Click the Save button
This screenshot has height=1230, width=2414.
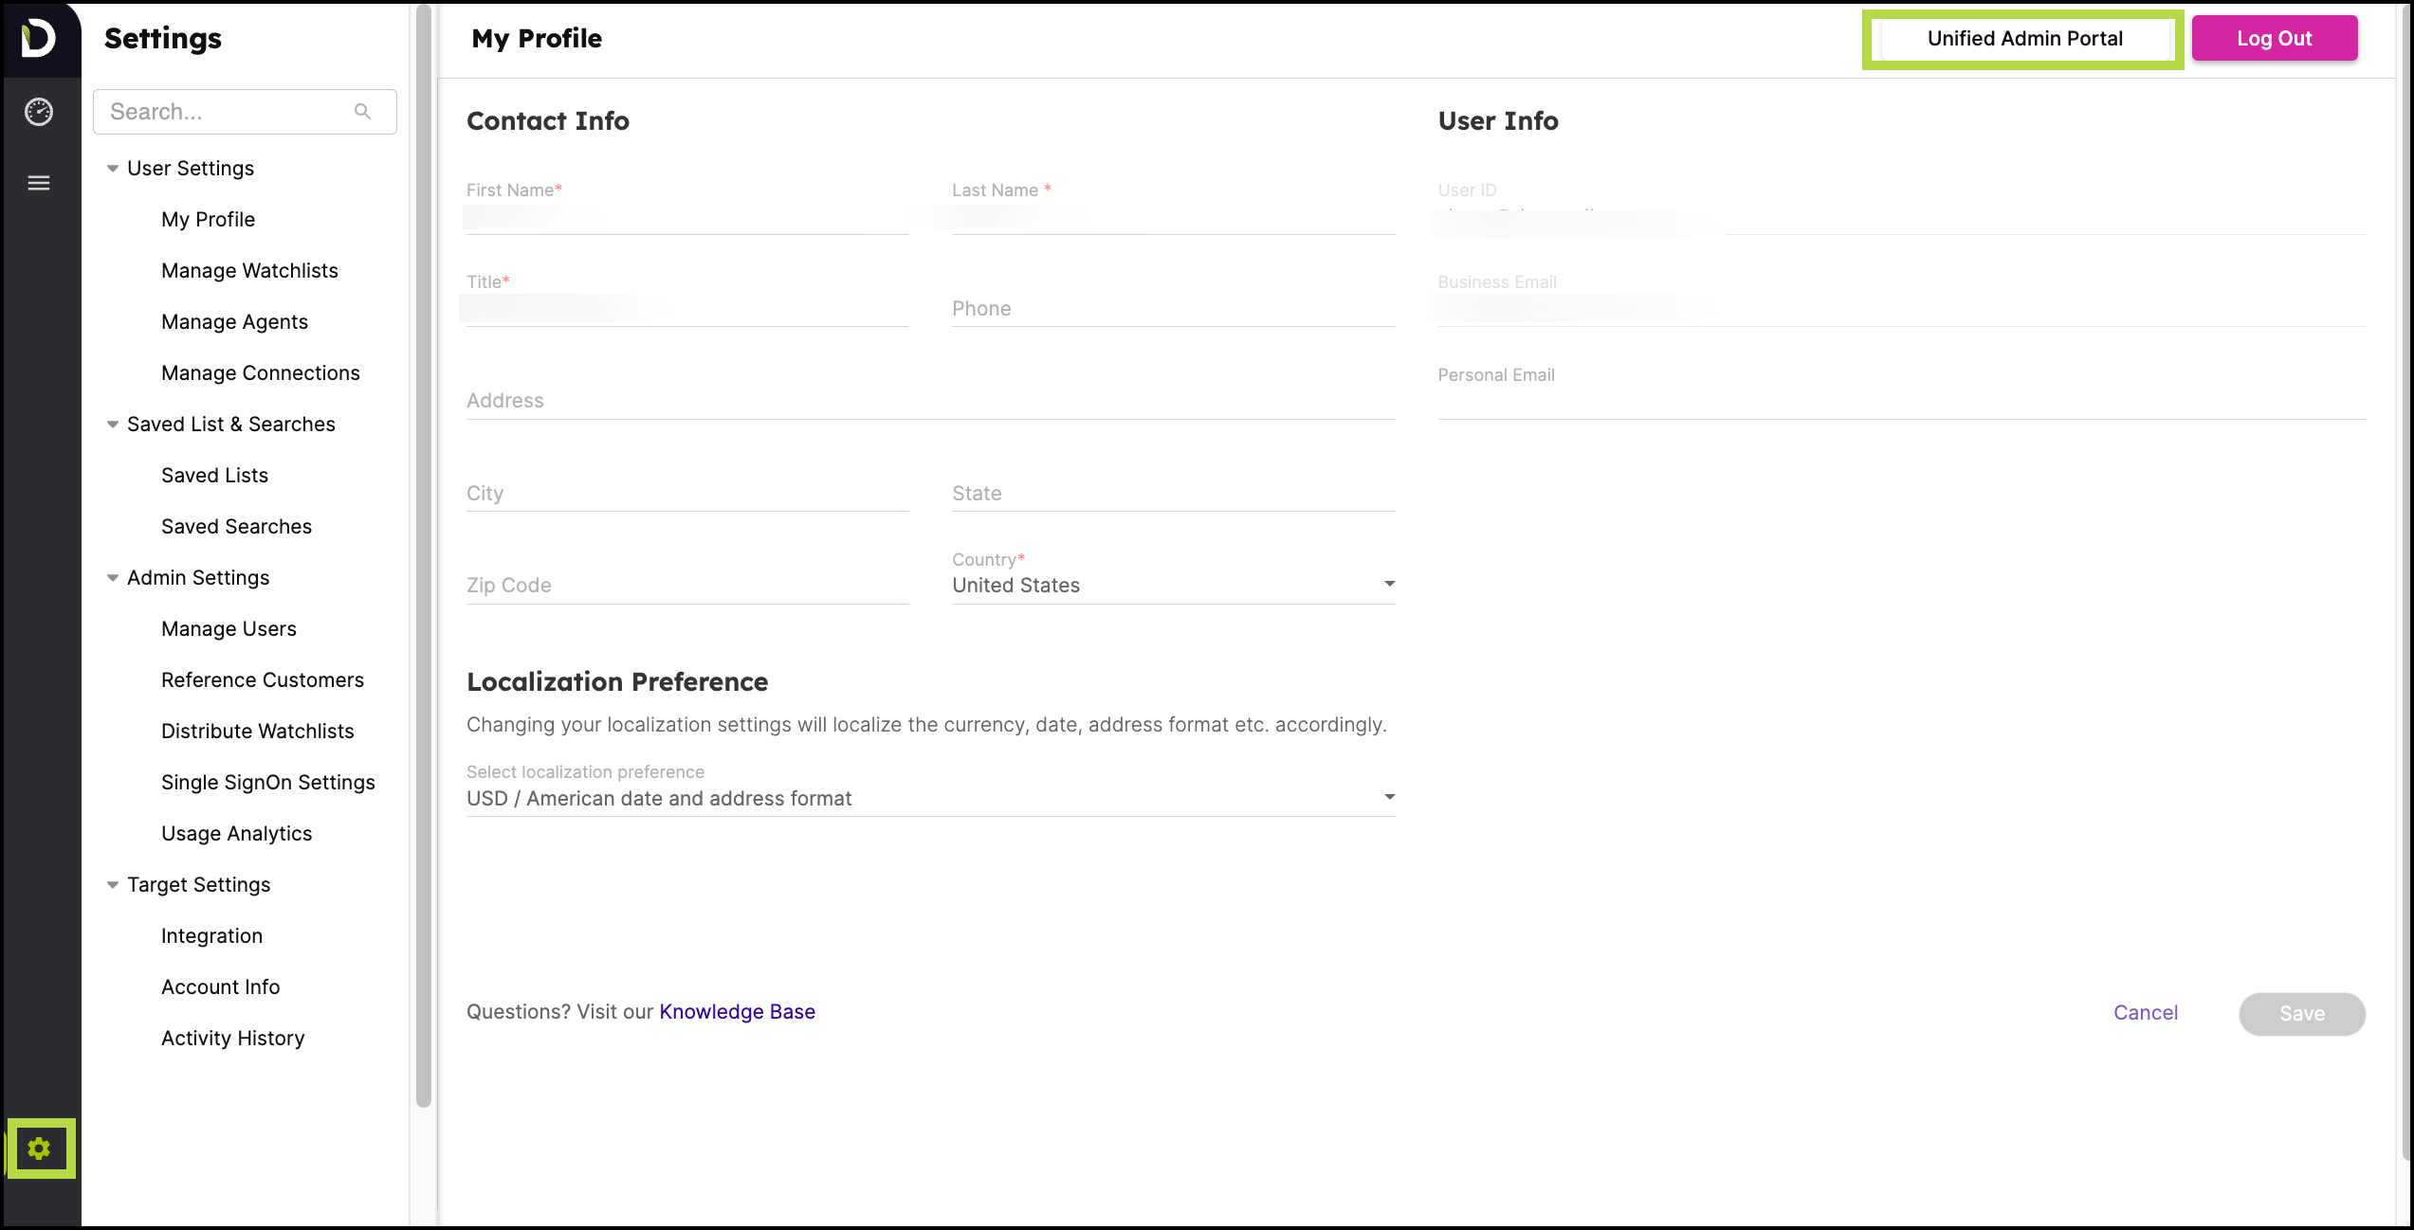[x=2301, y=1014]
